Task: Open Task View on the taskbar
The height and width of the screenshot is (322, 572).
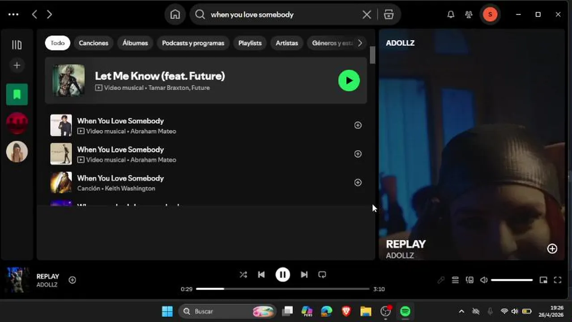Action: [x=287, y=311]
